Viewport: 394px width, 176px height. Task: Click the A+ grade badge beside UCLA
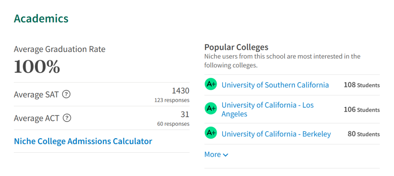210,108
